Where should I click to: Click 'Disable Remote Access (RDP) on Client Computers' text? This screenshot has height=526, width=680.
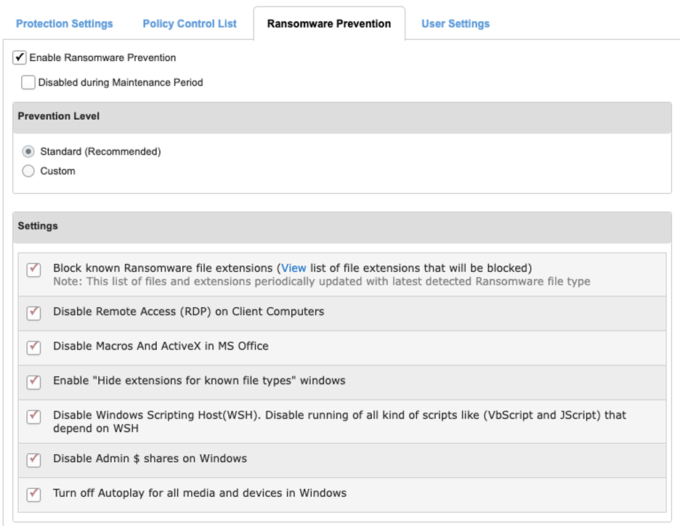pos(189,312)
